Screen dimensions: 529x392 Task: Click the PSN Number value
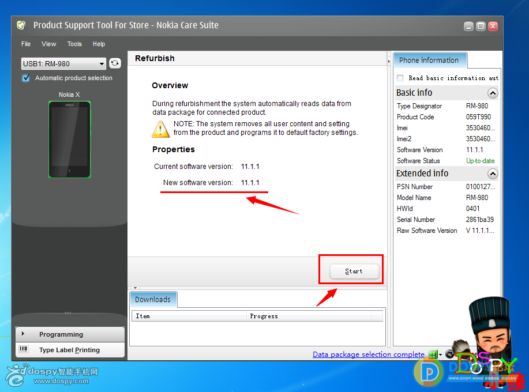pos(481,186)
